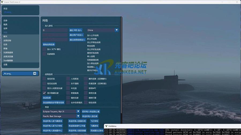Select 单人战局 from the session list
Viewport: 241px width, 135px height.
click(x=91, y=57)
